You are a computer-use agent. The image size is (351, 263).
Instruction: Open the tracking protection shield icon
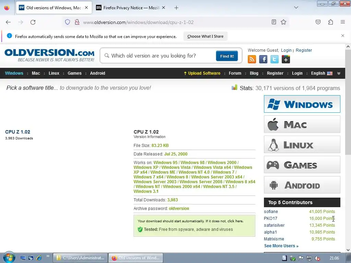click(x=68, y=22)
